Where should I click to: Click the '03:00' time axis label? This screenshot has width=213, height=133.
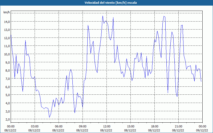tap(35, 127)
